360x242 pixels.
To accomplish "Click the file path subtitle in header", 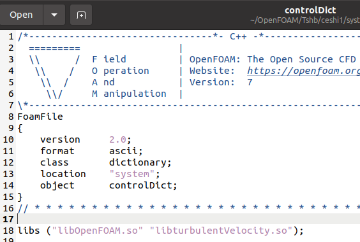I will 305,20.
